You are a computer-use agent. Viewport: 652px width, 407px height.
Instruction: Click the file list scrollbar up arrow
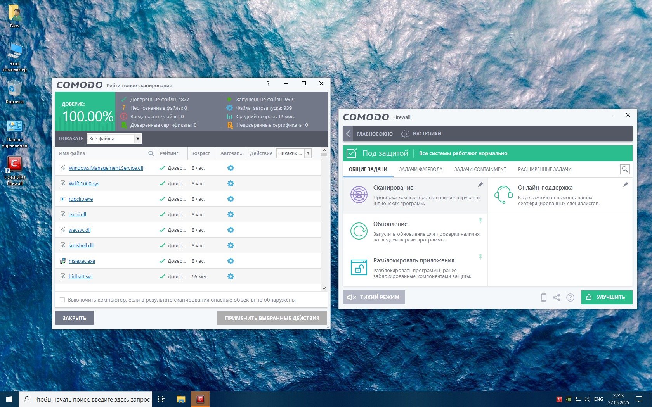point(324,150)
